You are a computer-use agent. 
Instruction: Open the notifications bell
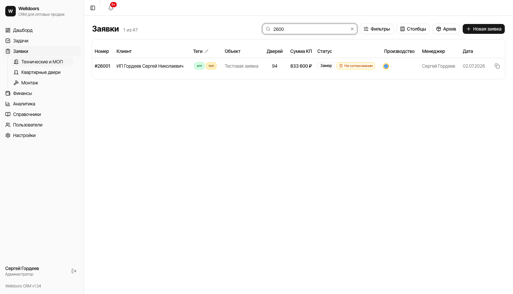[x=111, y=8]
